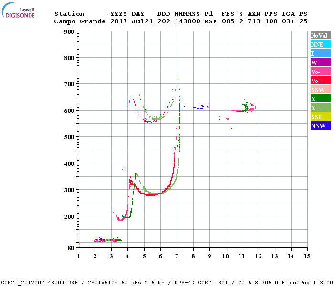Click the yellow SSE legend entry

pyautogui.click(x=321, y=117)
